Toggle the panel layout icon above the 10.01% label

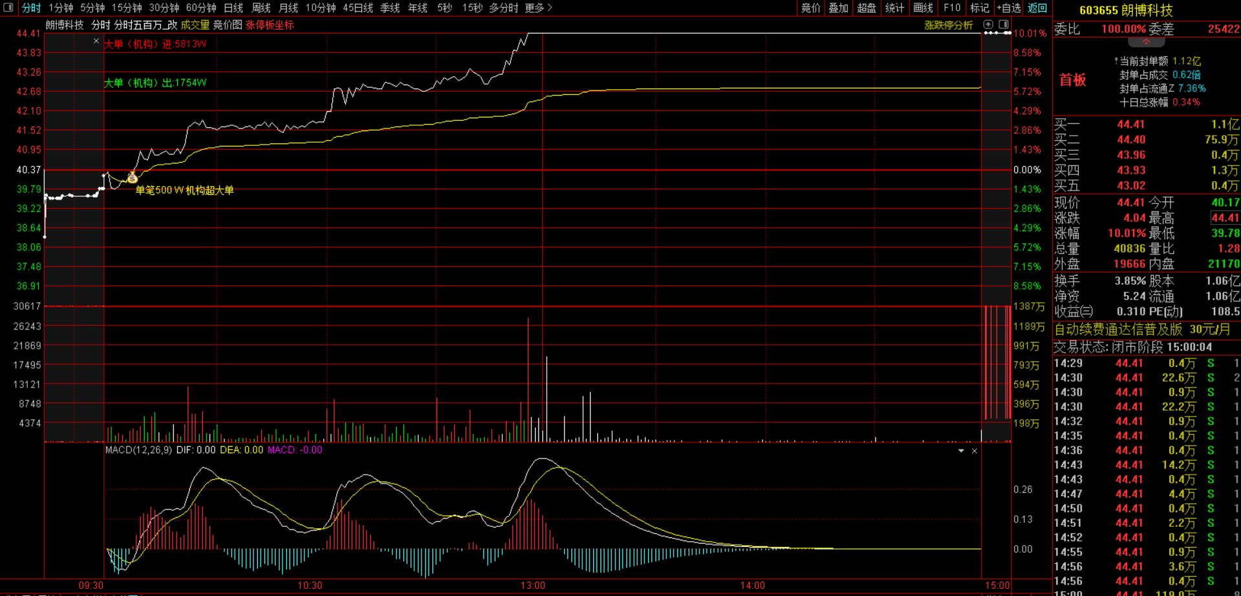(x=1004, y=25)
